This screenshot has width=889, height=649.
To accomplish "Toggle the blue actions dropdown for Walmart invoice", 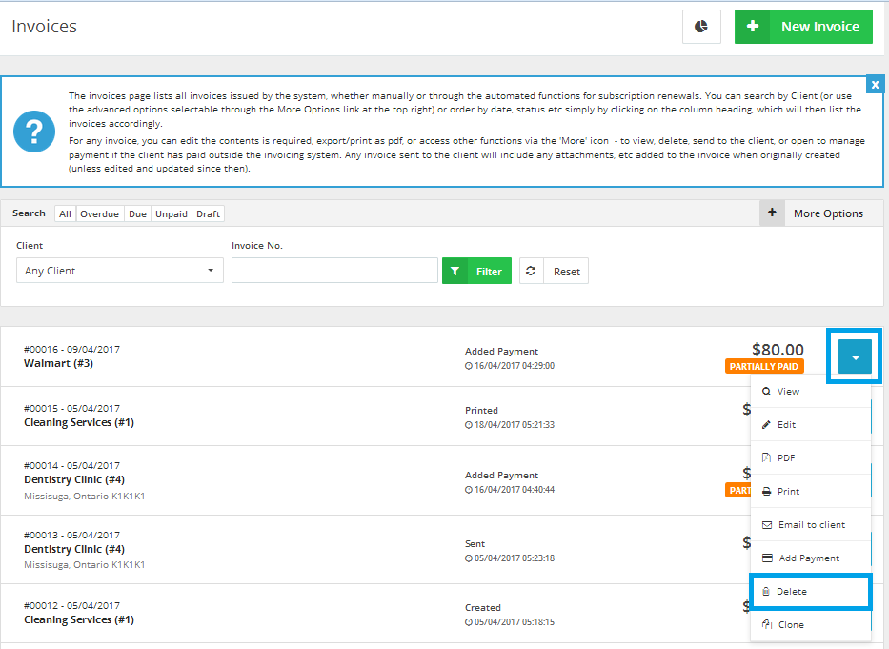I will 855,357.
